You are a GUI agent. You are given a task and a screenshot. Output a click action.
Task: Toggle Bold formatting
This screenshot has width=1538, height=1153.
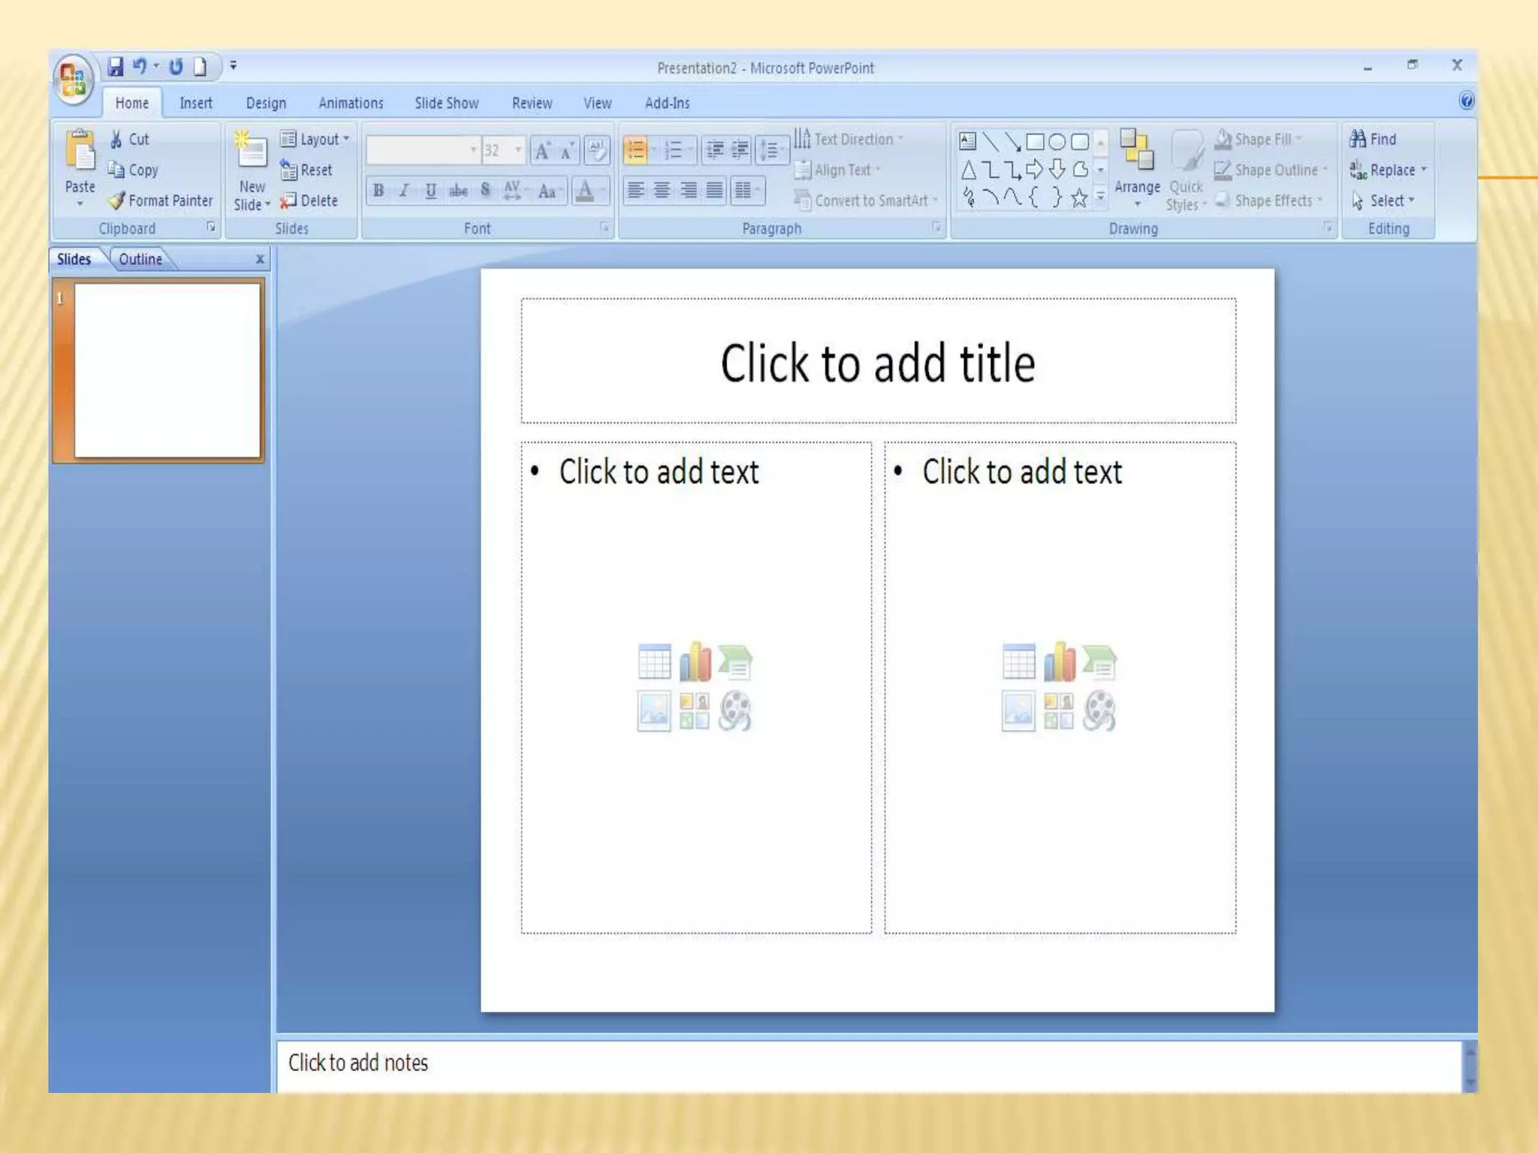click(x=378, y=191)
